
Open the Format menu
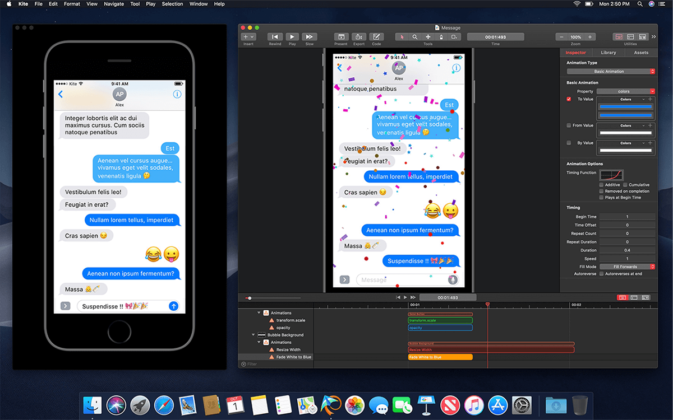pyautogui.click(x=72, y=4)
